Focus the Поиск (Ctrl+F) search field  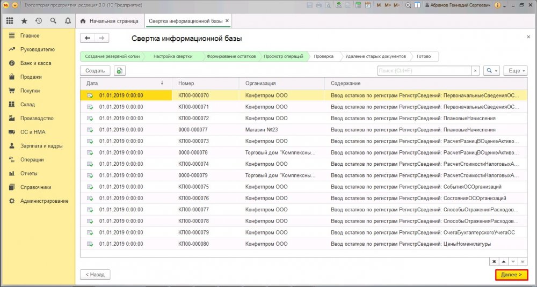[x=424, y=70]
